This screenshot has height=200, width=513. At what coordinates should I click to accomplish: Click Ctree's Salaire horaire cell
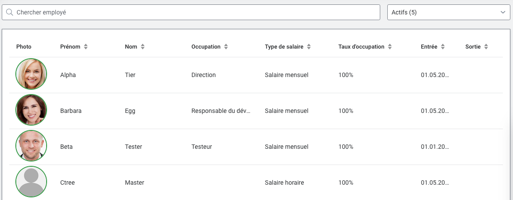pos(284,182)
